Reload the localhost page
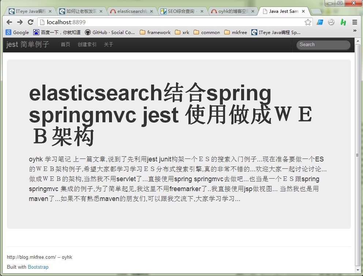This screenshot has width=363, height=276. tap(31, 22)
